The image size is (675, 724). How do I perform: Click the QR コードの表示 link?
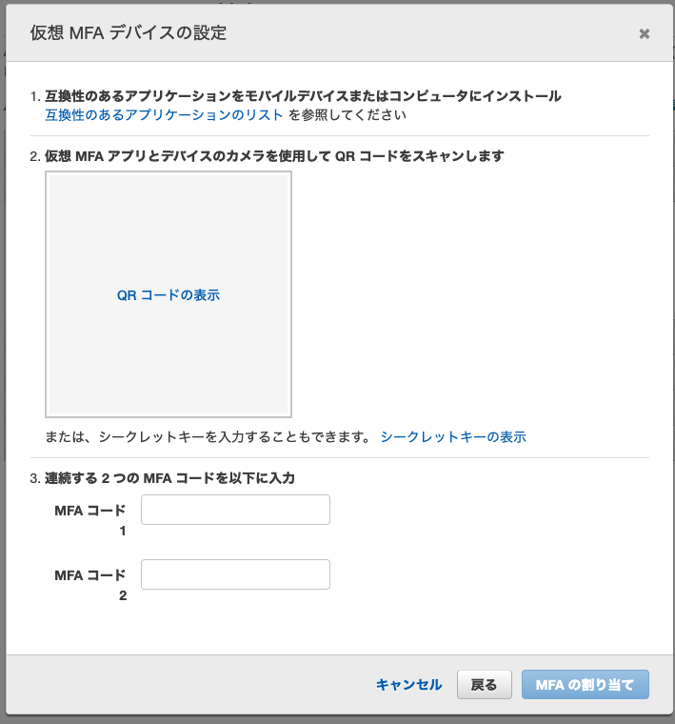click(169, 295)
